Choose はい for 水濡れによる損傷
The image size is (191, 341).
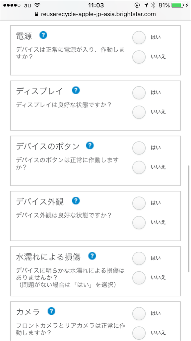point(139,258)
